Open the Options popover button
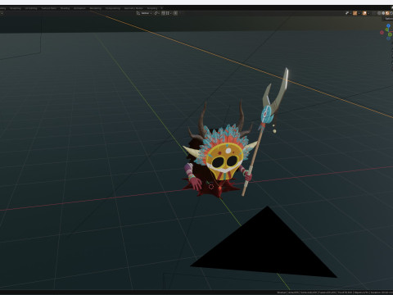This screenshot has height=295, width=393. tap(389, 18)
